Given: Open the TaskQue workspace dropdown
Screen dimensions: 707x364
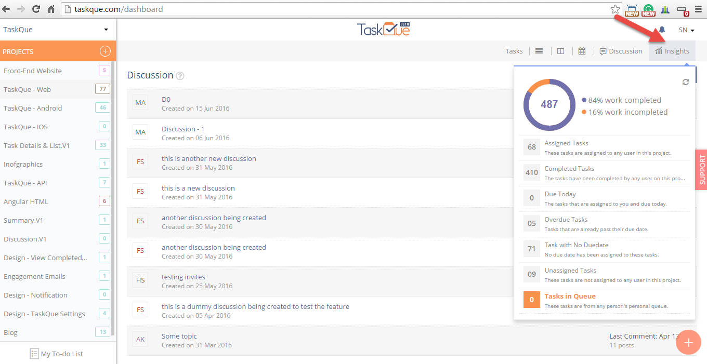Looking at the screenshot, I should coord(57,30).
